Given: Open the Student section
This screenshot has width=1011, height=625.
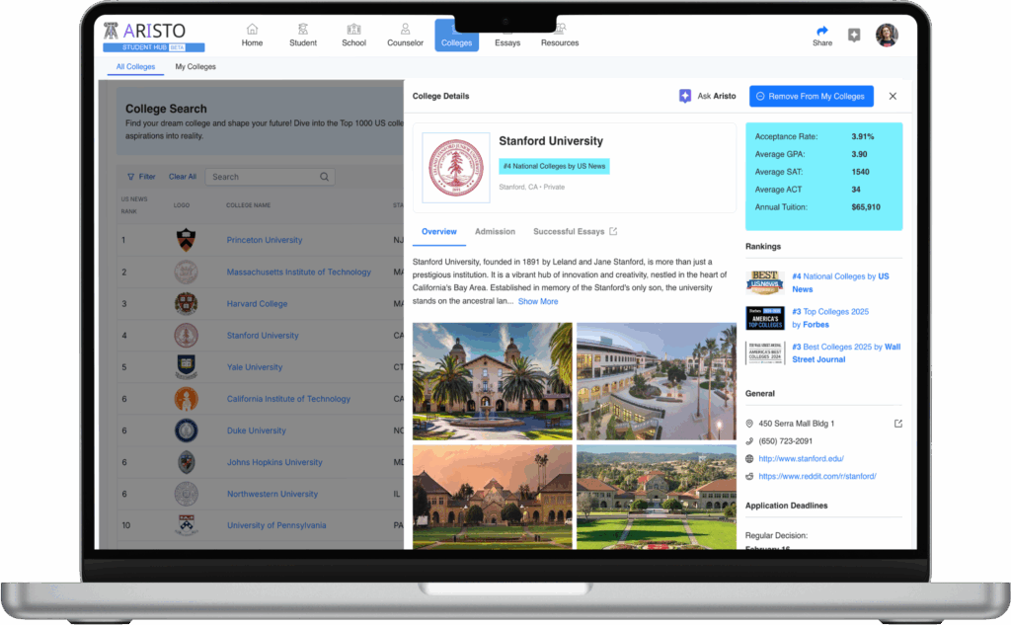Looking at the screenshot, I should tap(303, 36).
